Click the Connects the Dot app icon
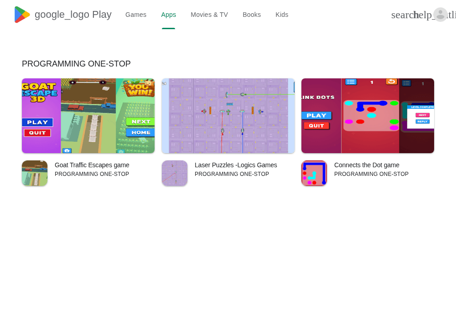 pos(314,173)
